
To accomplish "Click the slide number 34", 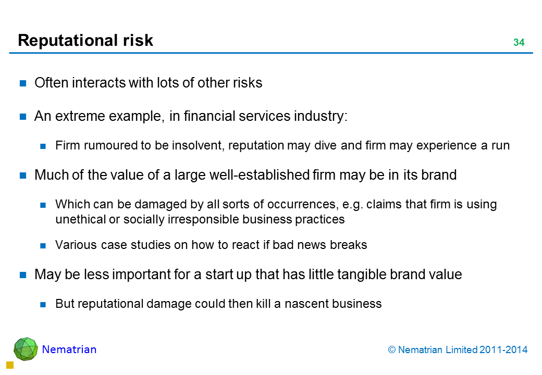I will pyautogui.click(x=519, y=43).
